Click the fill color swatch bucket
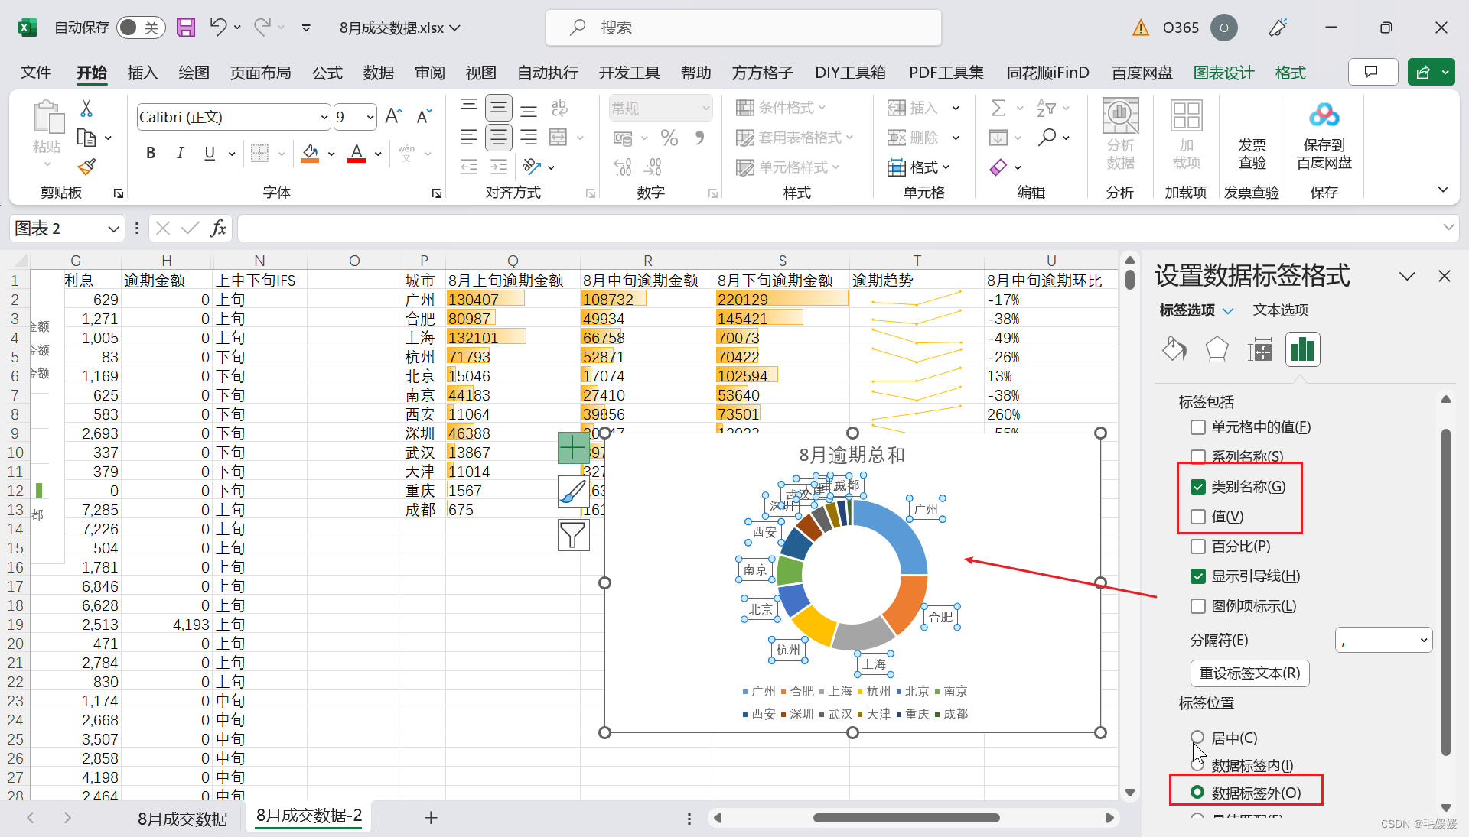 [310, 154]
